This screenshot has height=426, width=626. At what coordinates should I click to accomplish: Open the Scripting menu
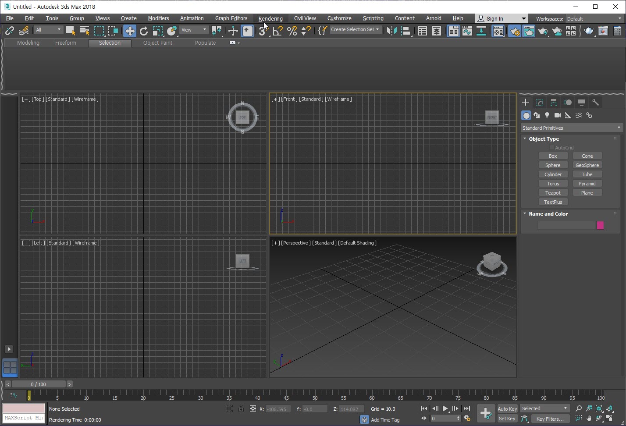(x=373, y=18)
